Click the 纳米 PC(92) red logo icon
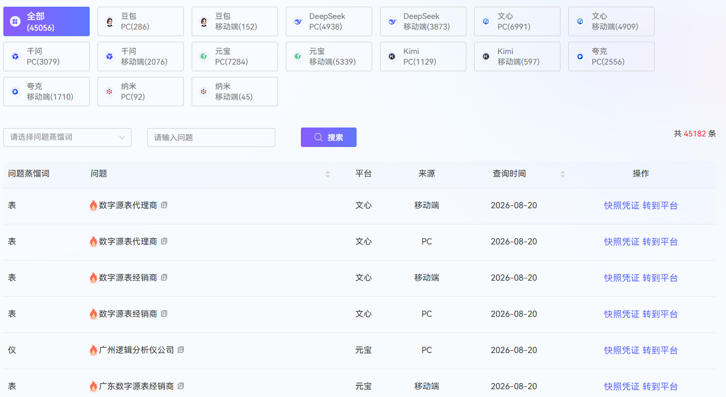This screenshot has width=726, height=397. (x=110, y=91)
